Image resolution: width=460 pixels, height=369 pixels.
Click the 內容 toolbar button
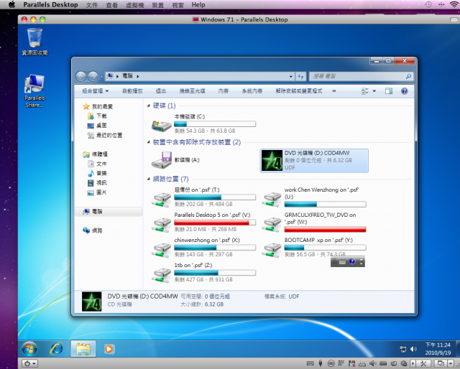pyautogui.click(x=224, y=91)
